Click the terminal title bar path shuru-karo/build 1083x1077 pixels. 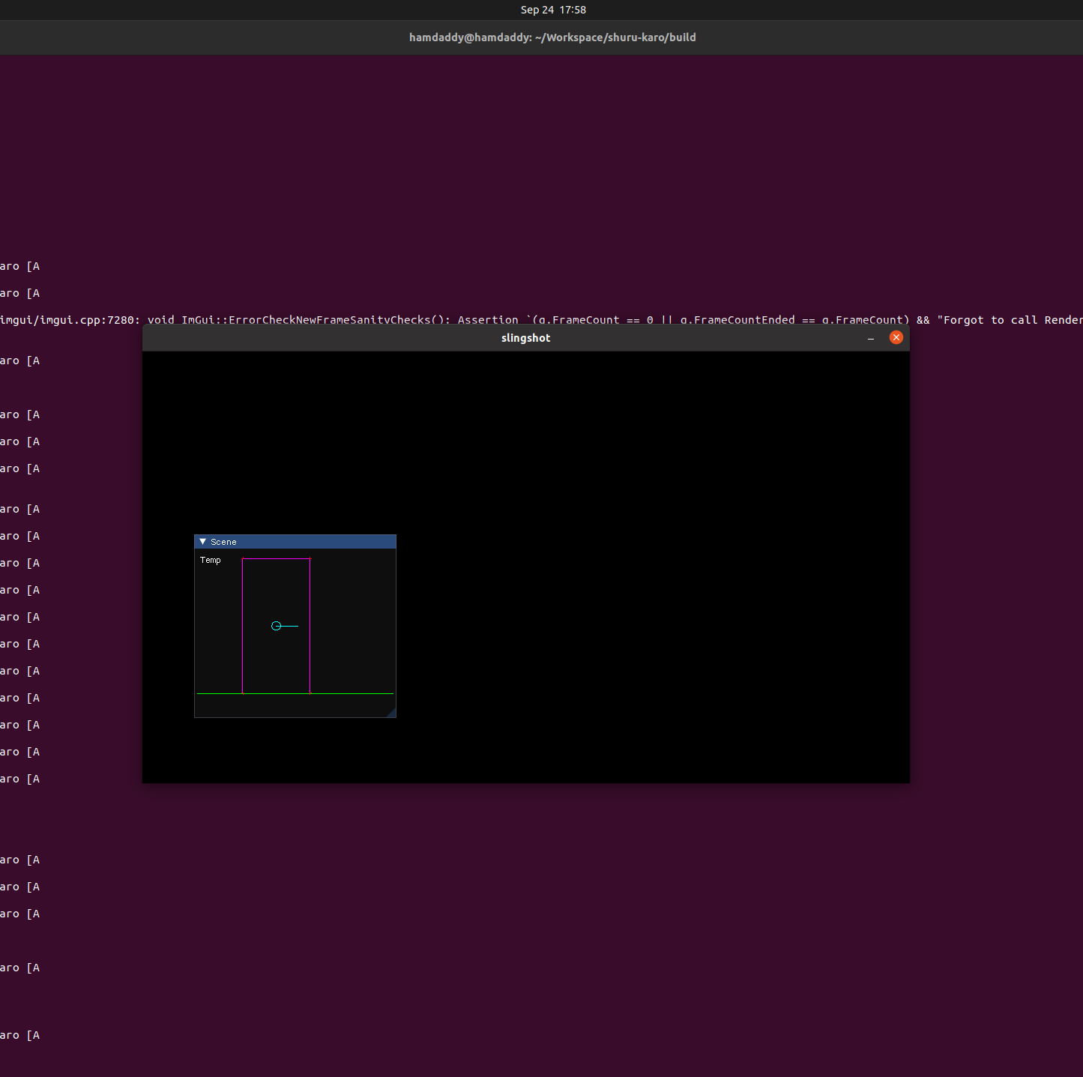(x=552, y=37)
